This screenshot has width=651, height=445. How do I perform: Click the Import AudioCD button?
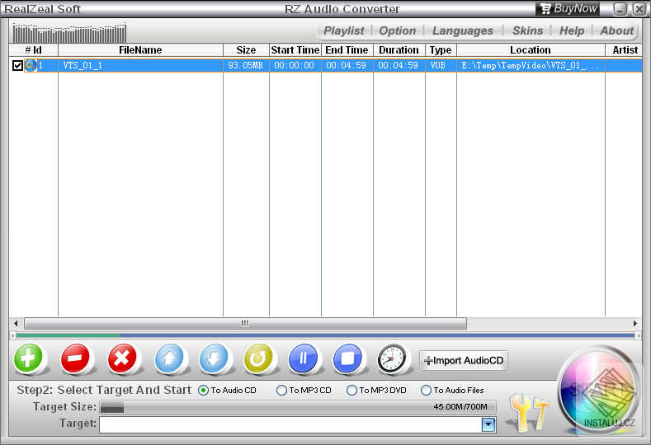[464, 360]
